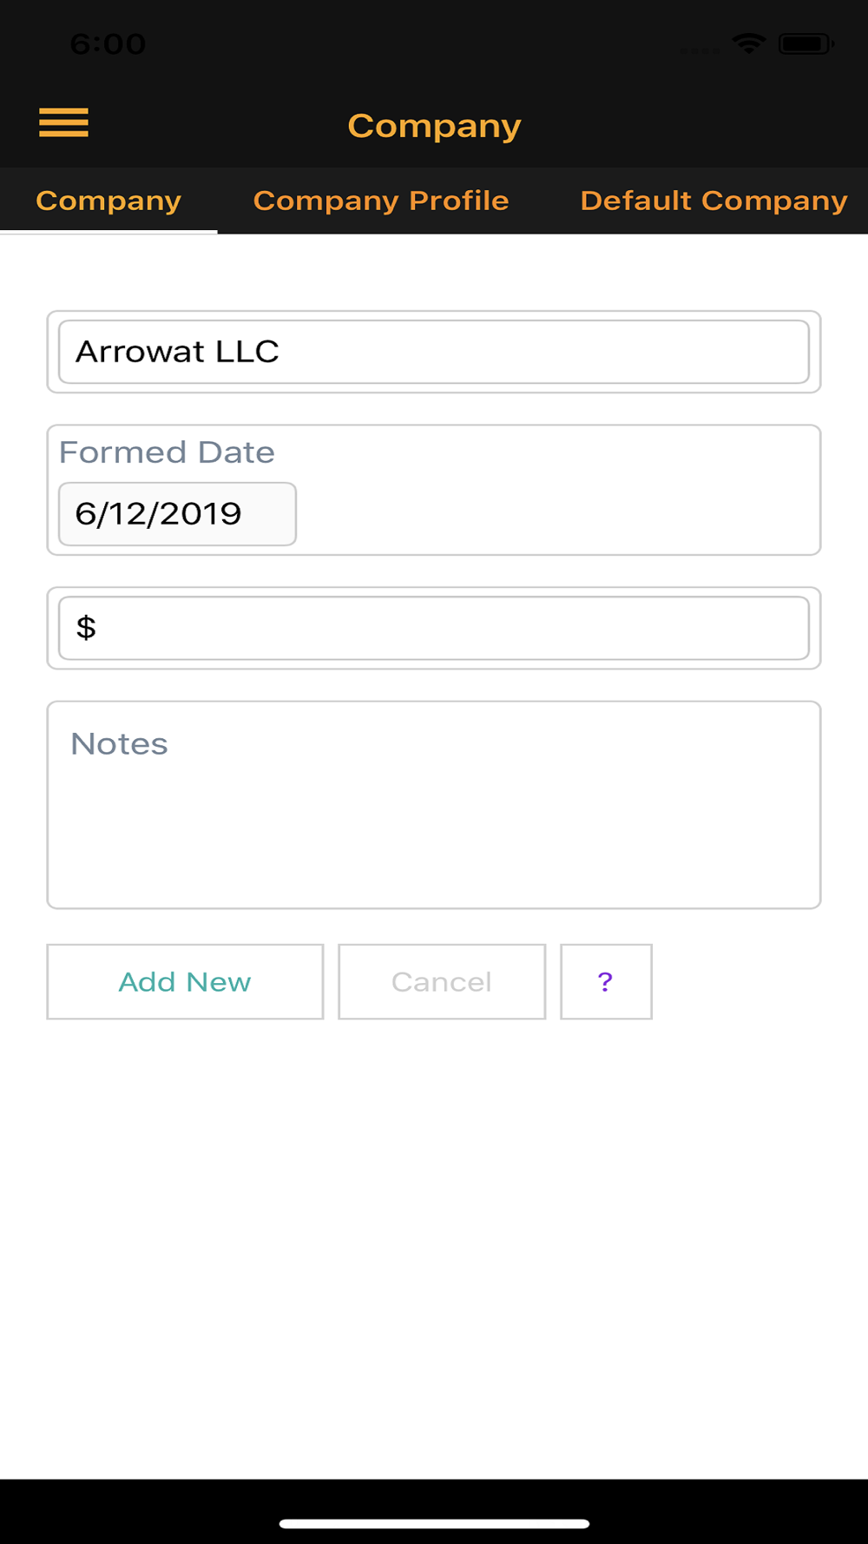This screenshot has height=1544, width=868.
Task: Switch to the Company tab
Action: pyautogui.click(x=108, y=201)
